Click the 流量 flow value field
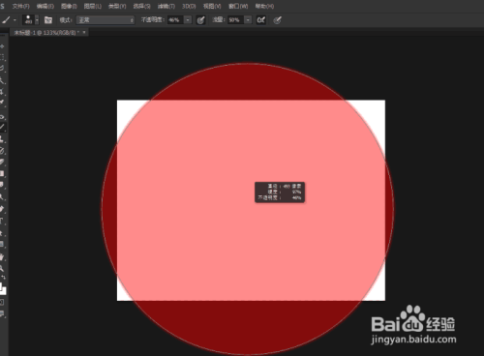 point(235,20)
